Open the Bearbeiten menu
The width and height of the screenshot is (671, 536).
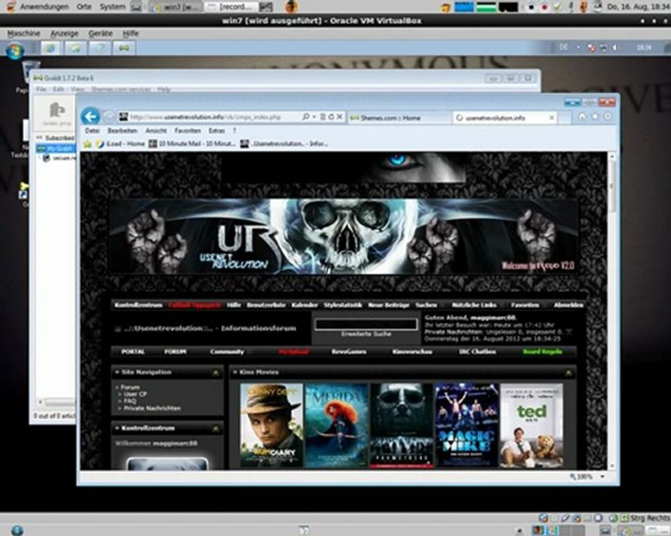pyautogui.click(x=122, y=131)
